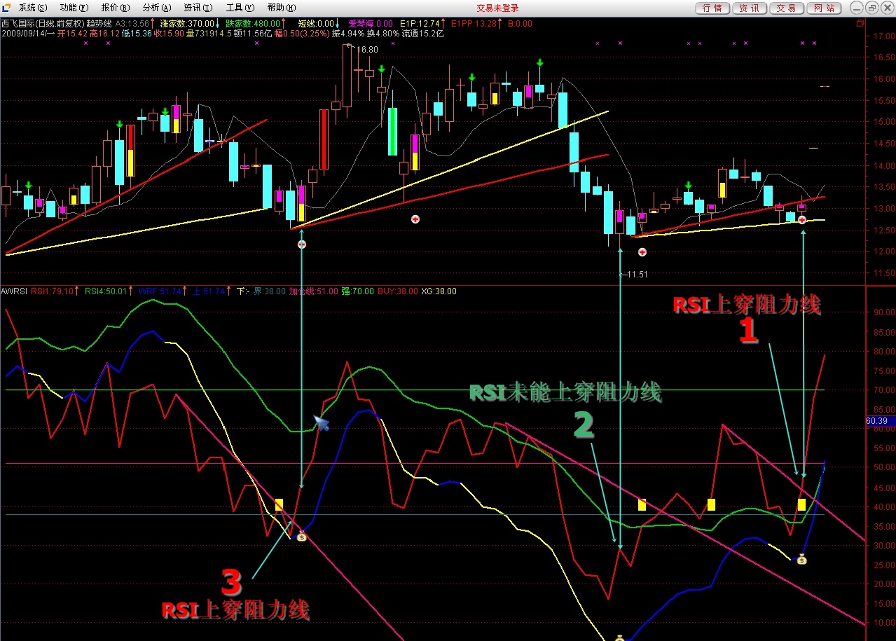Click the WRF:51.74 indicator value
Image resolution: width=896 pixels, height=641 pixels.
[160, 291]
